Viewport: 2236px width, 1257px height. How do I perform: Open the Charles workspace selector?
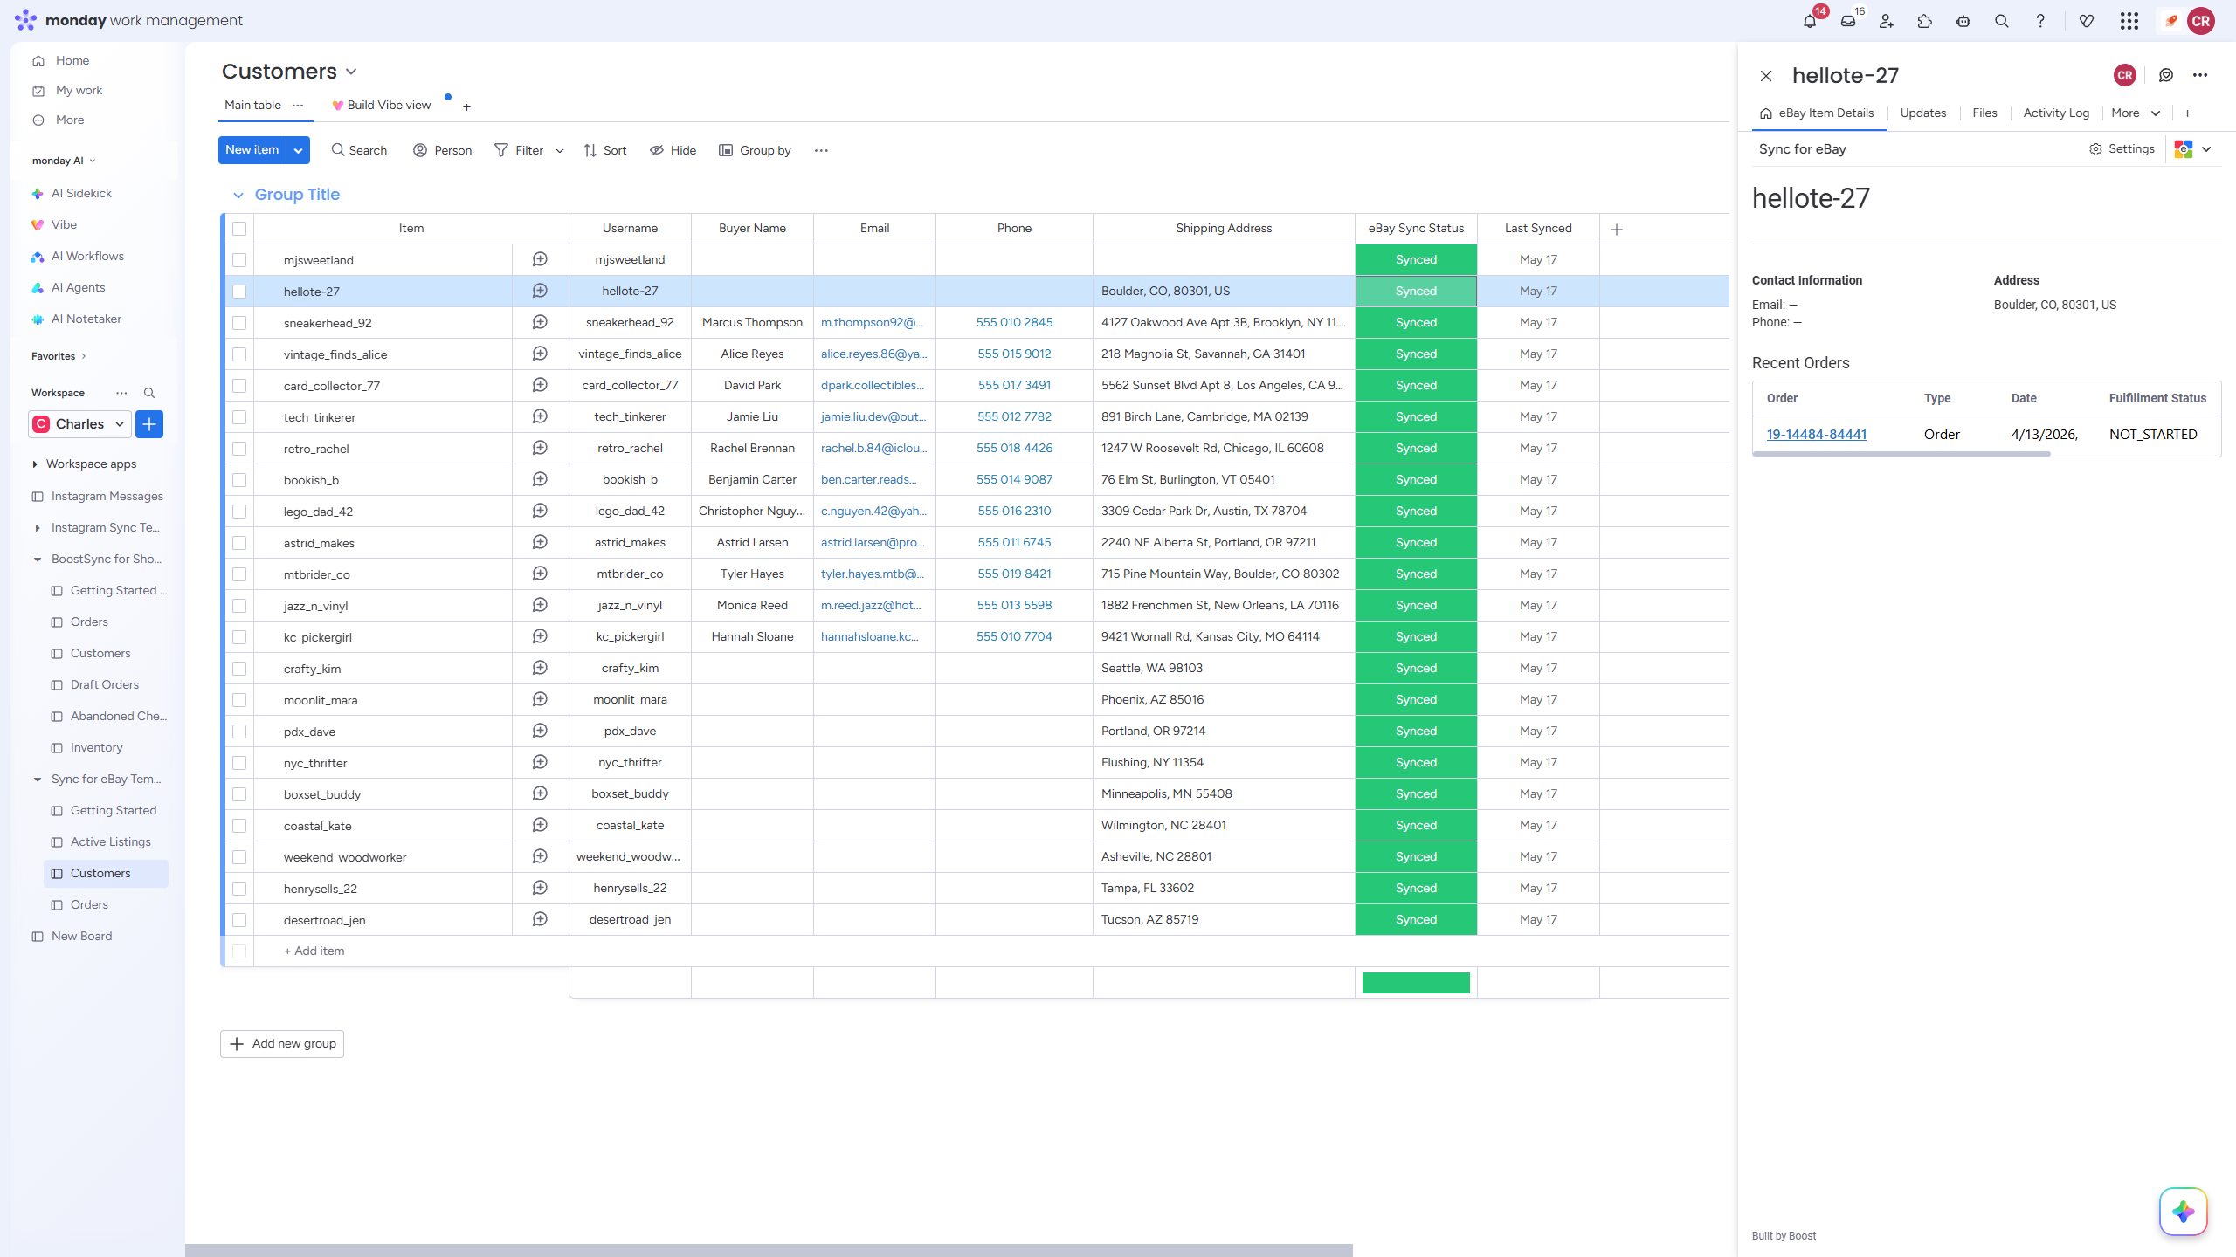pos(79,424)
